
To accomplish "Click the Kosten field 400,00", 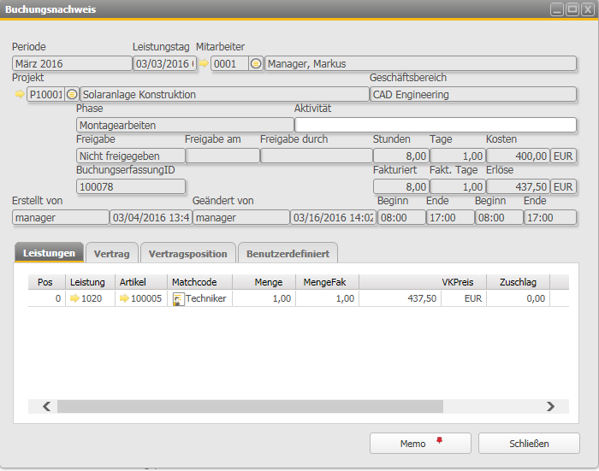I will click(x=518, y=156).
